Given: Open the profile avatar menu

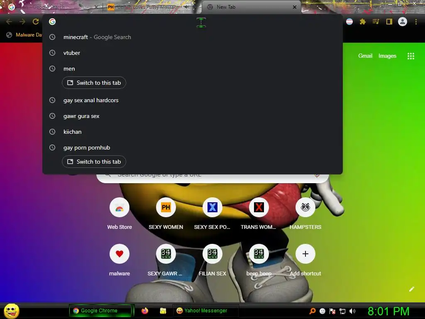Looking at the screenshot, I should 403,22.
